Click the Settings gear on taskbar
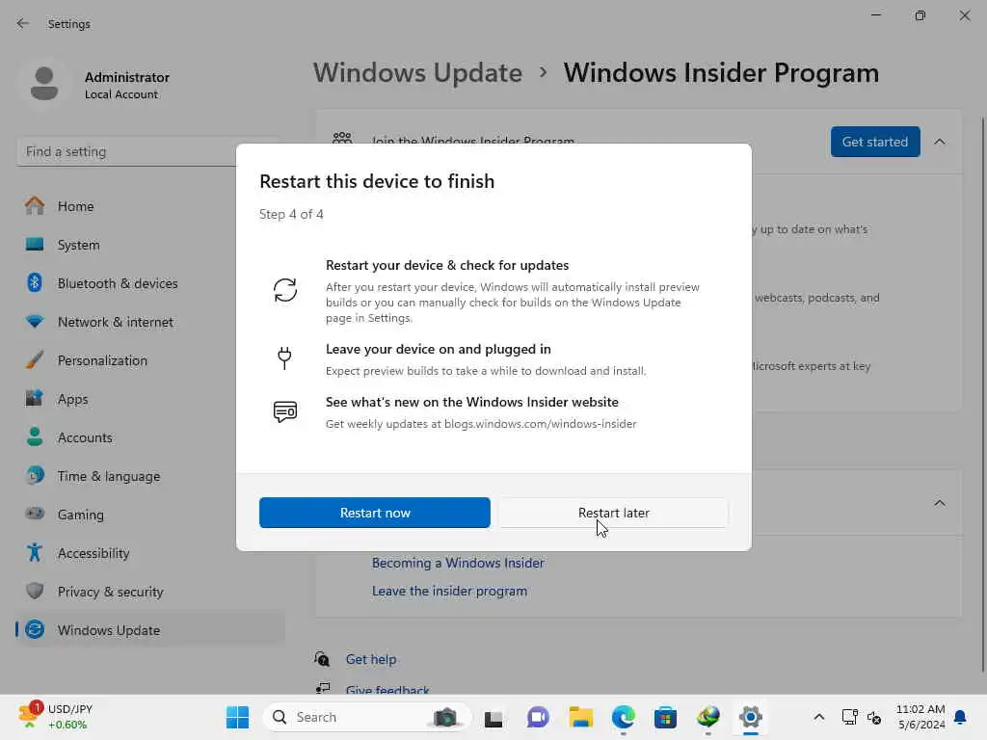This screenshot has width=987, height=740. click(750, 717)
